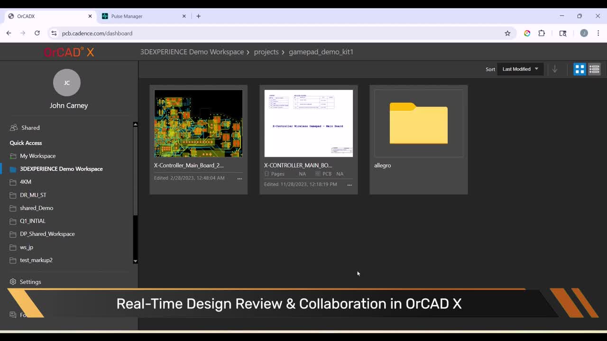Open the X-Controller_Main_Board PCB thumbnail
607x341 pixels.
point(198,124)
